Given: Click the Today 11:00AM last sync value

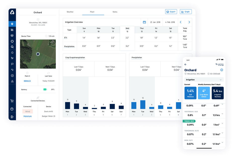Looking at the screenshot, I should click(x=48, y=81).
